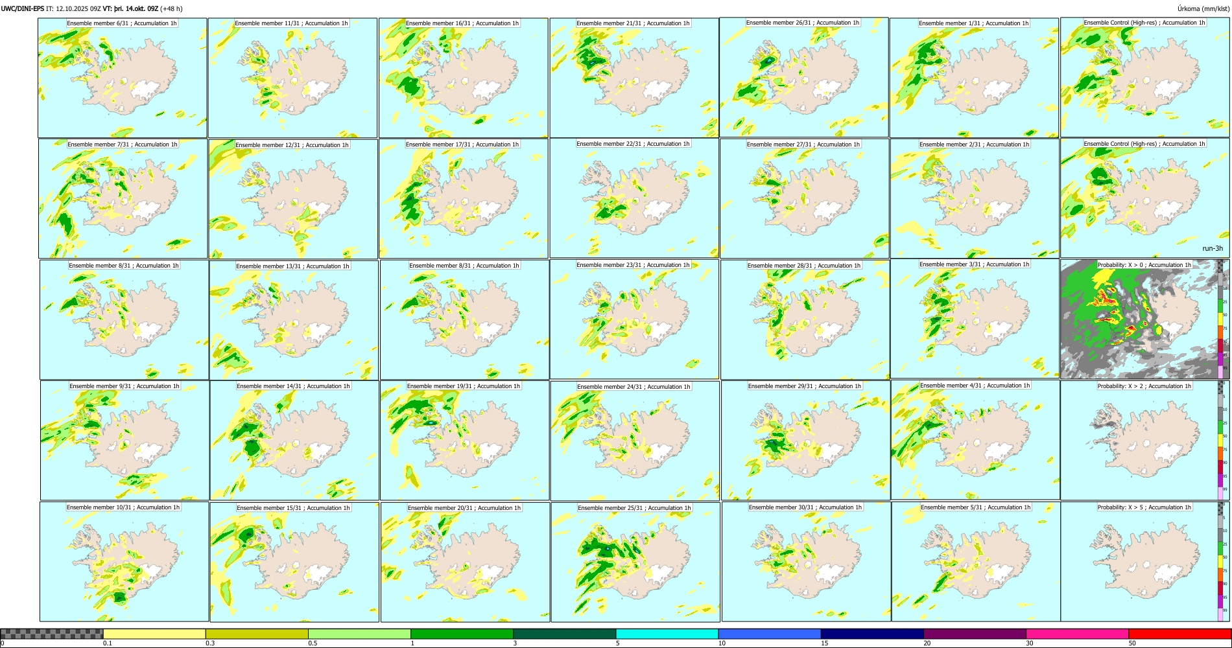The height and width of the screenshot is (648, 1232).
Task: Pick the blue 10–15 legend swatch
Action: [x=770, y=634]
